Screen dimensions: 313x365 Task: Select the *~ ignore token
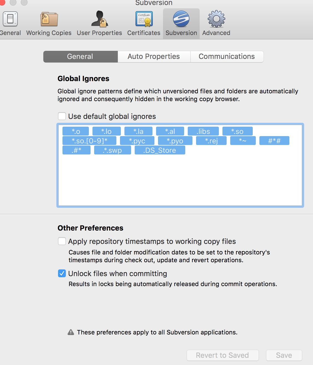[243, 141]
